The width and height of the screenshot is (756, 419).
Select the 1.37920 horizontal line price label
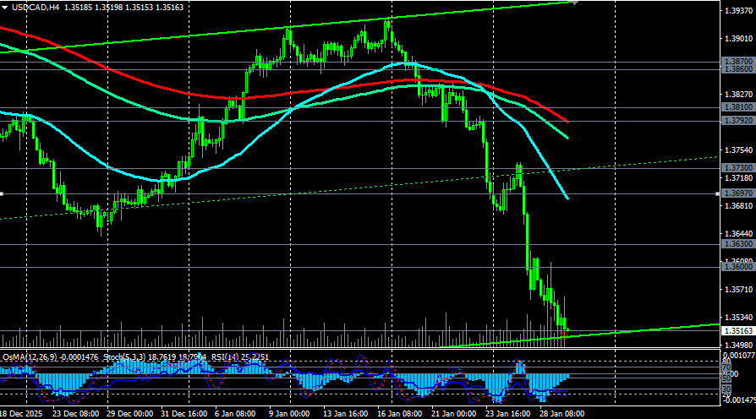tap(737, 121)
